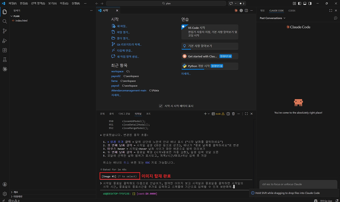
Task: Click the Claude spark icon in editor toolbar
Action: coord(236,11)
